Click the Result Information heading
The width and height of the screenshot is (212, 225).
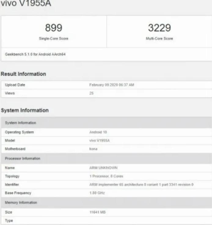(23, 74)
